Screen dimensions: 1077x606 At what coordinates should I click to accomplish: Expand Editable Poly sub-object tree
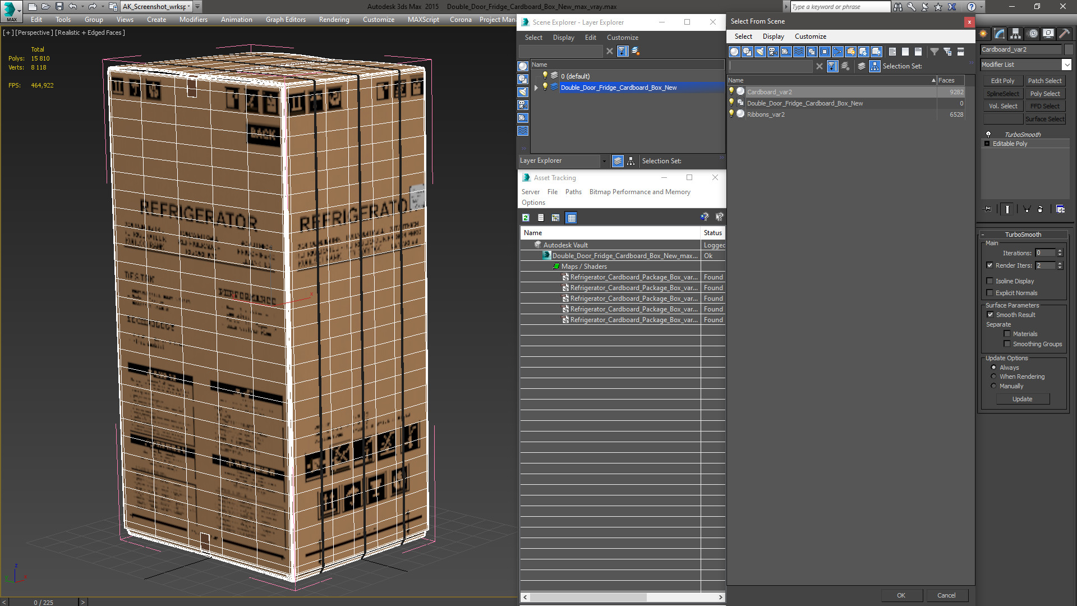987,144
